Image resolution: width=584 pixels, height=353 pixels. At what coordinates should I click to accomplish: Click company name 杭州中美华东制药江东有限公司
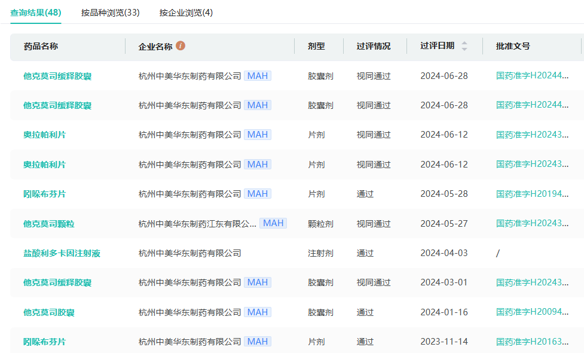tap(197, 224)
